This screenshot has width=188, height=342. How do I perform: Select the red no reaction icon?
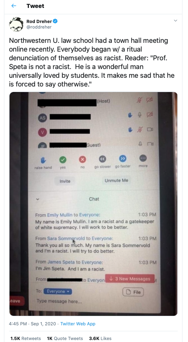click(x=82, y=159)
